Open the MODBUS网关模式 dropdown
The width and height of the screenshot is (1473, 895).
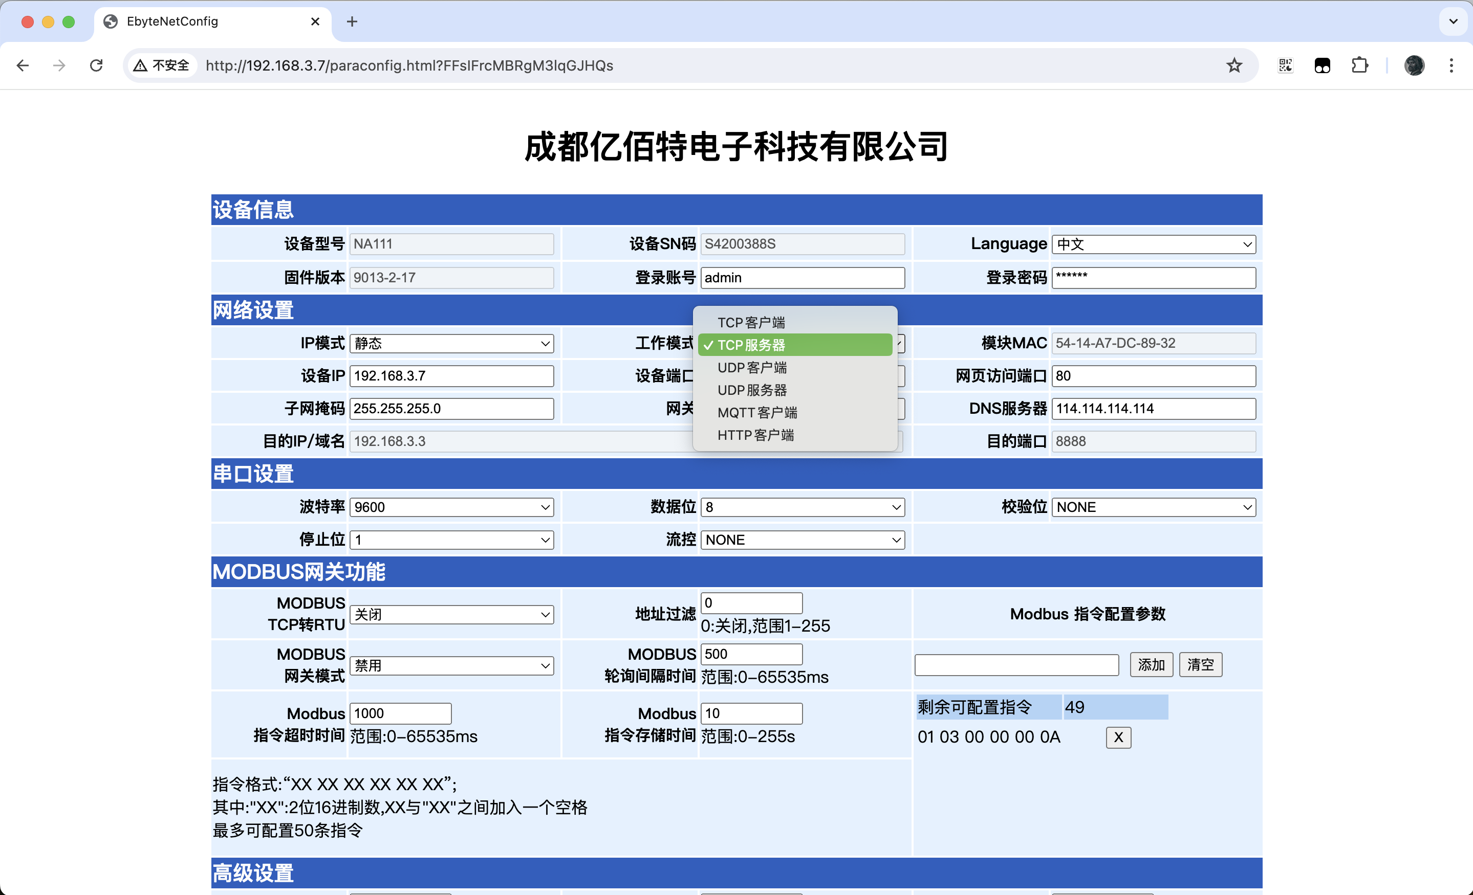(x=452, y=665)
